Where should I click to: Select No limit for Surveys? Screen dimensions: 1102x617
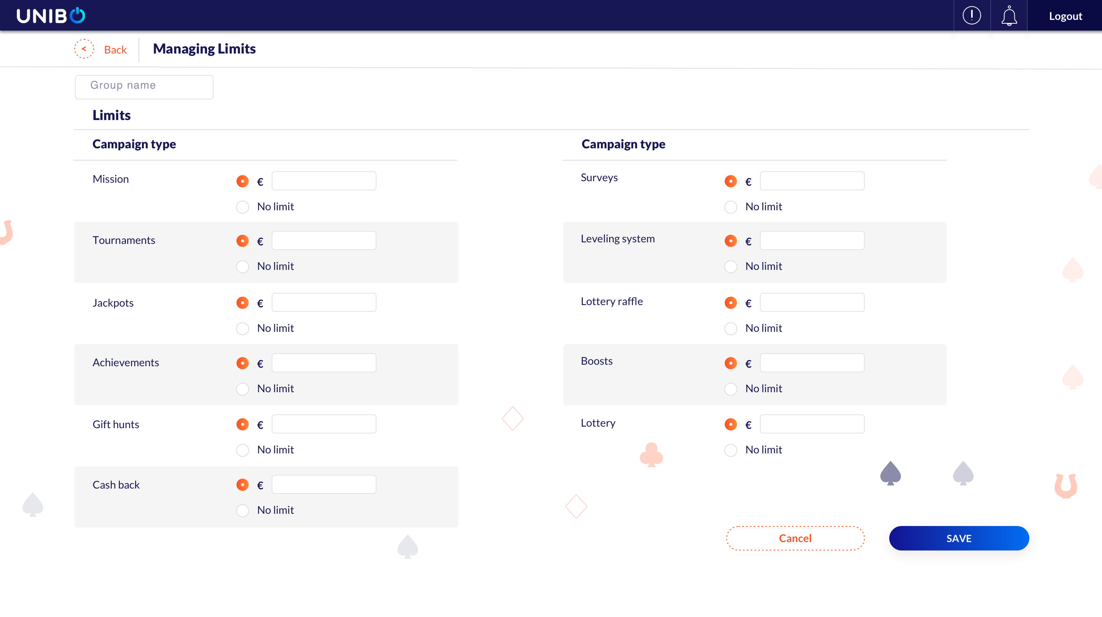pyautogui.click(x=731, y=207)
